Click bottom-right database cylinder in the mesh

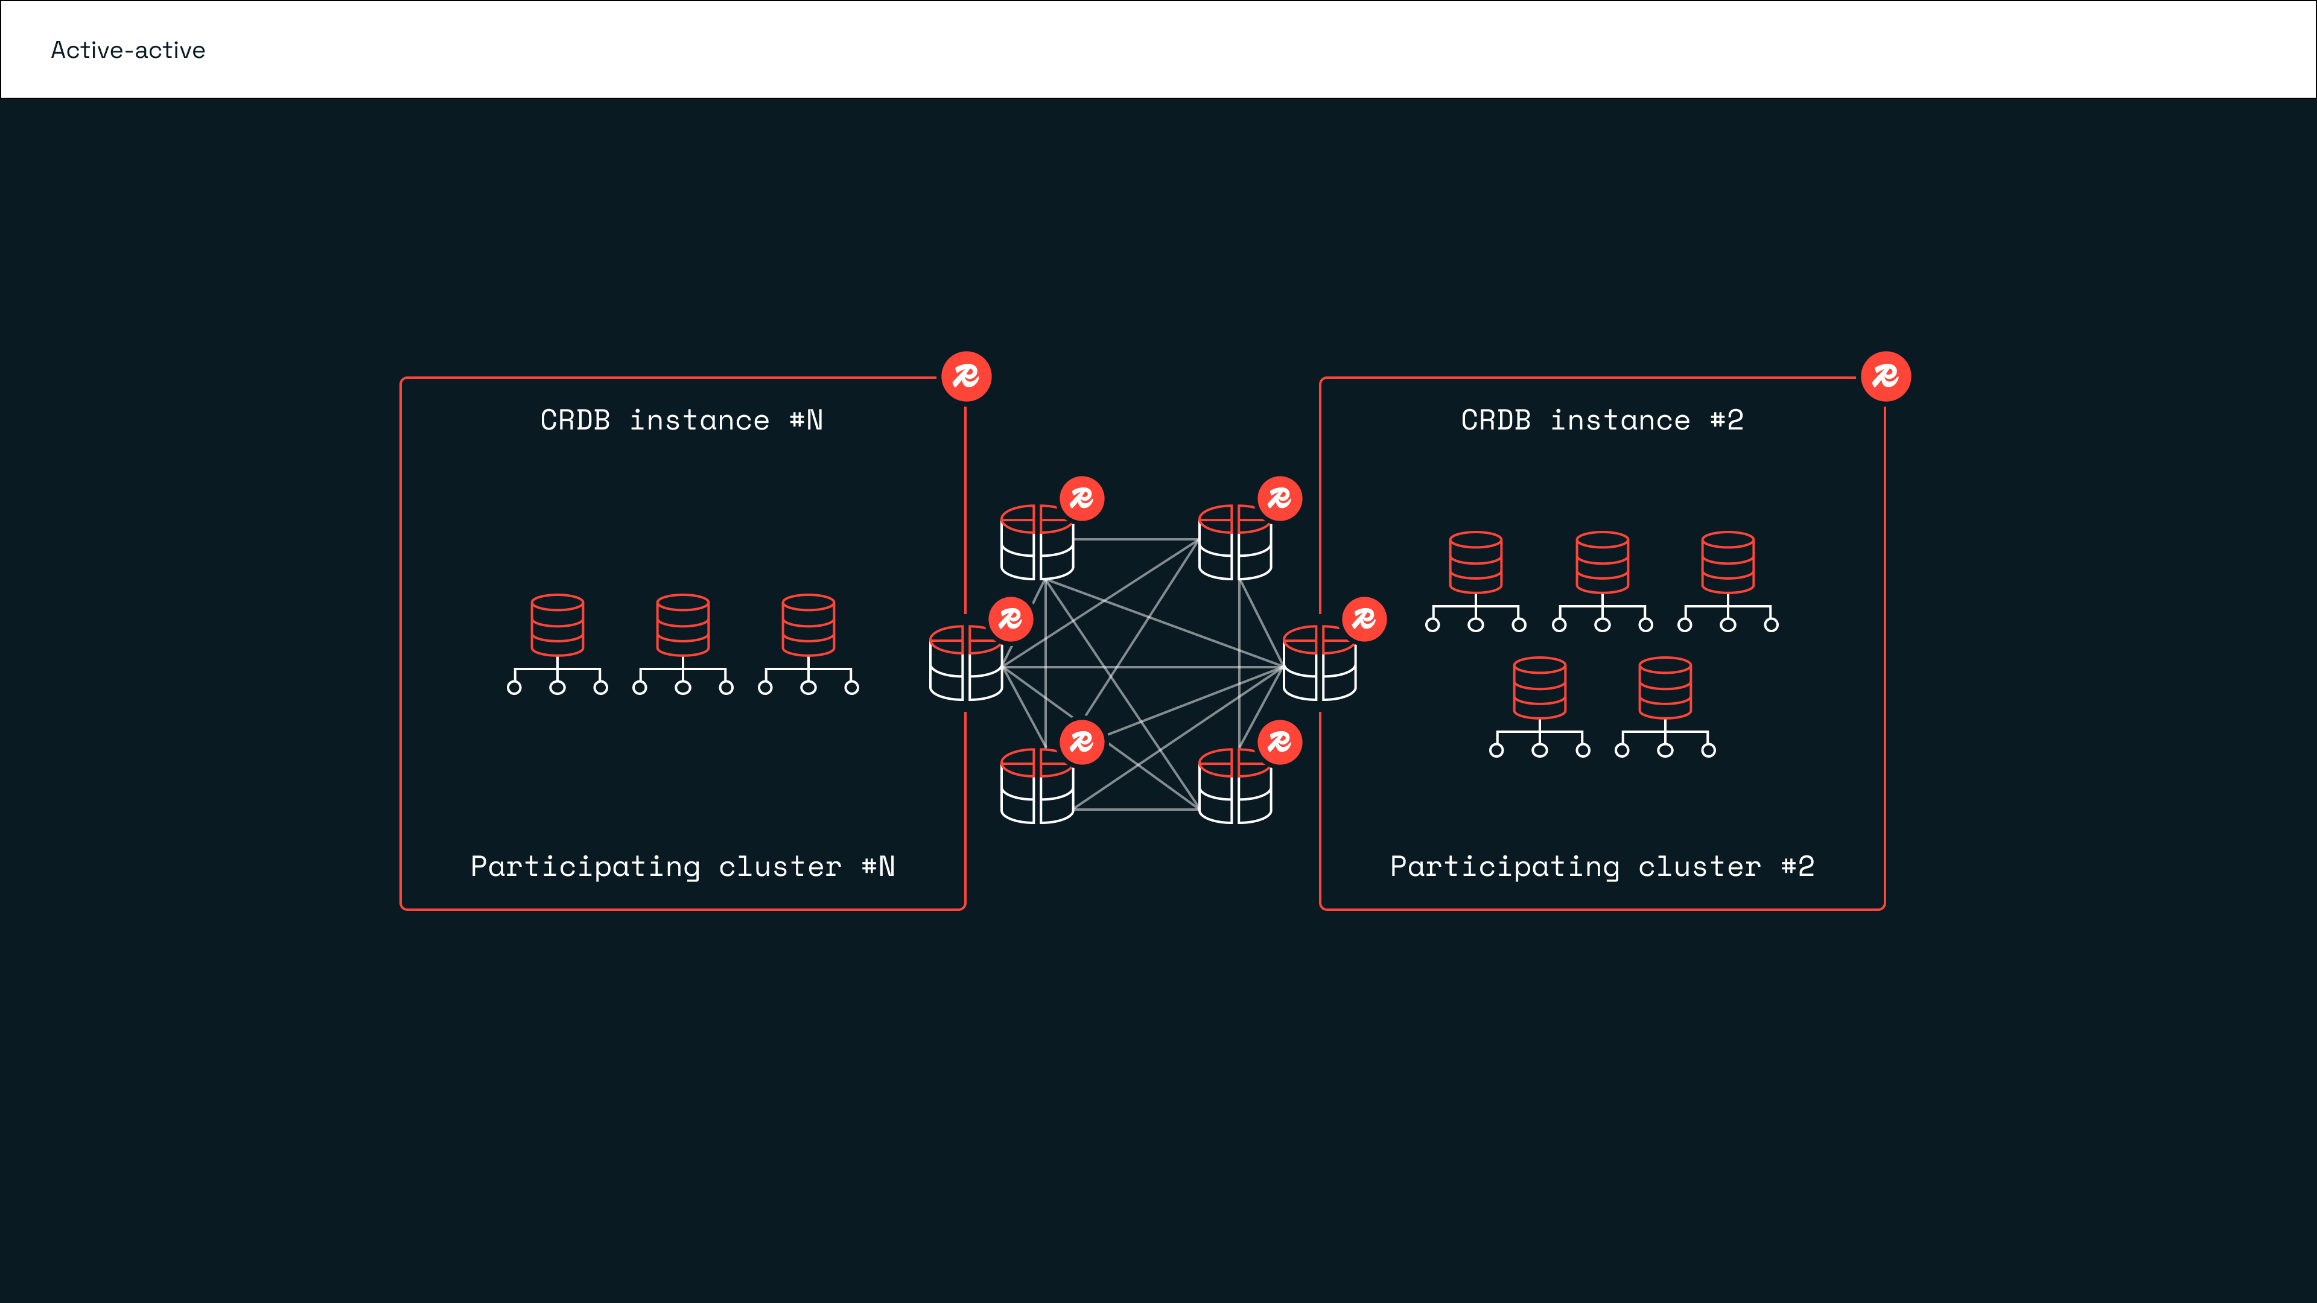tap(1235, 787)
